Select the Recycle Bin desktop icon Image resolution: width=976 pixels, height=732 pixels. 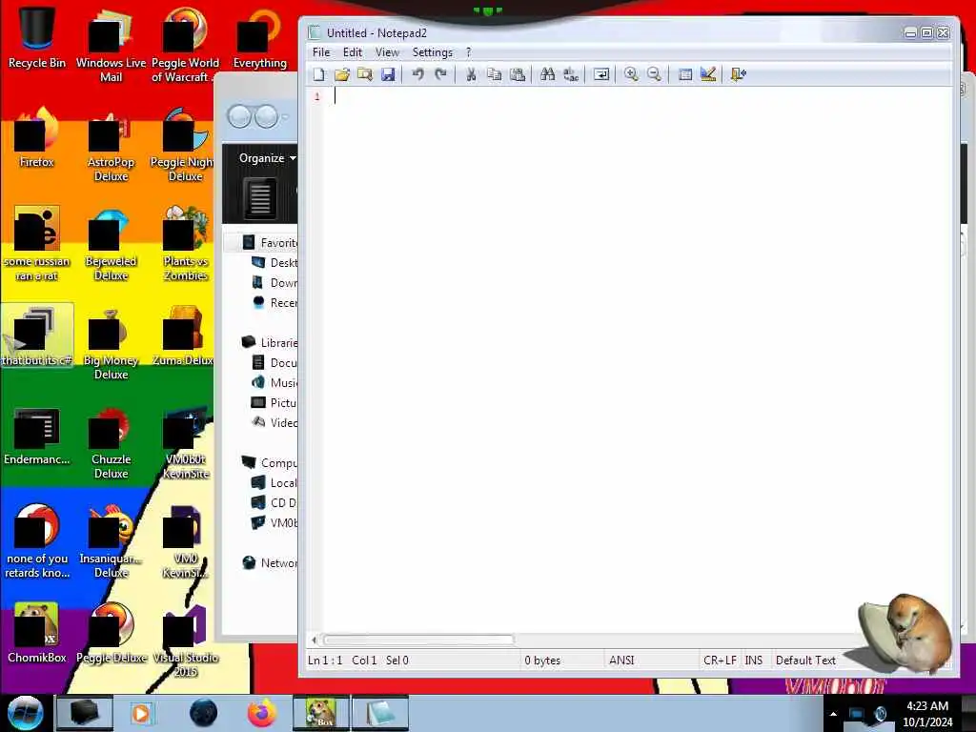pyautogui.click(x=37, y=37)
